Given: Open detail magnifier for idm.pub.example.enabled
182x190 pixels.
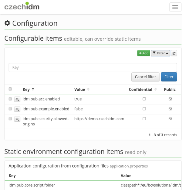Looking at the screenshot, I should point(17,109).
